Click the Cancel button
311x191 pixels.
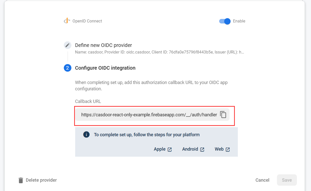[262, 180]
